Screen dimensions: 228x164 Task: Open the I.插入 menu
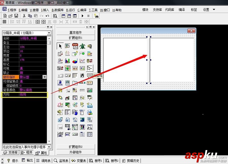(x=45, y=10)
